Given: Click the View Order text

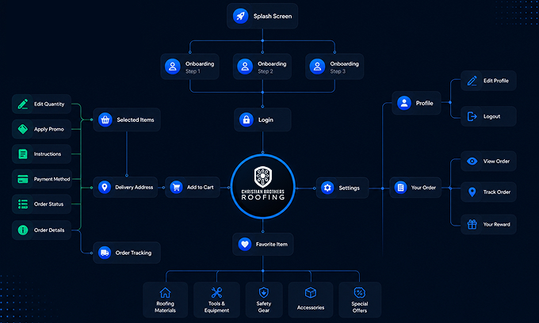Looking at the screenshot, I should coord(496,161).
